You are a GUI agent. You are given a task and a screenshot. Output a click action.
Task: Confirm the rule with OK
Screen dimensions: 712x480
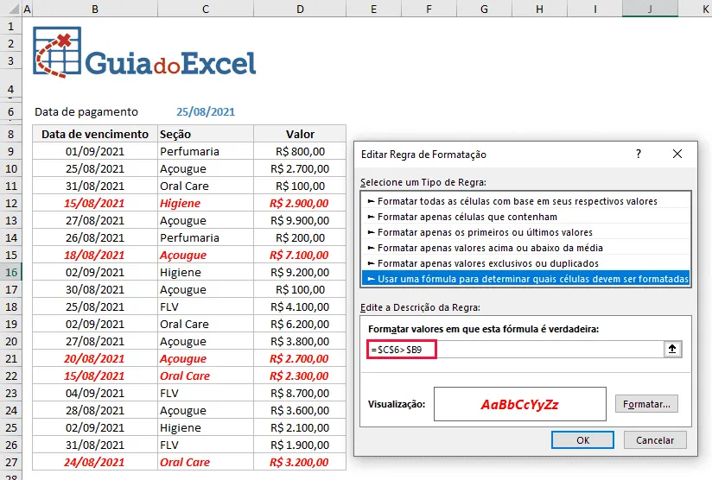(x=582, y=440)
